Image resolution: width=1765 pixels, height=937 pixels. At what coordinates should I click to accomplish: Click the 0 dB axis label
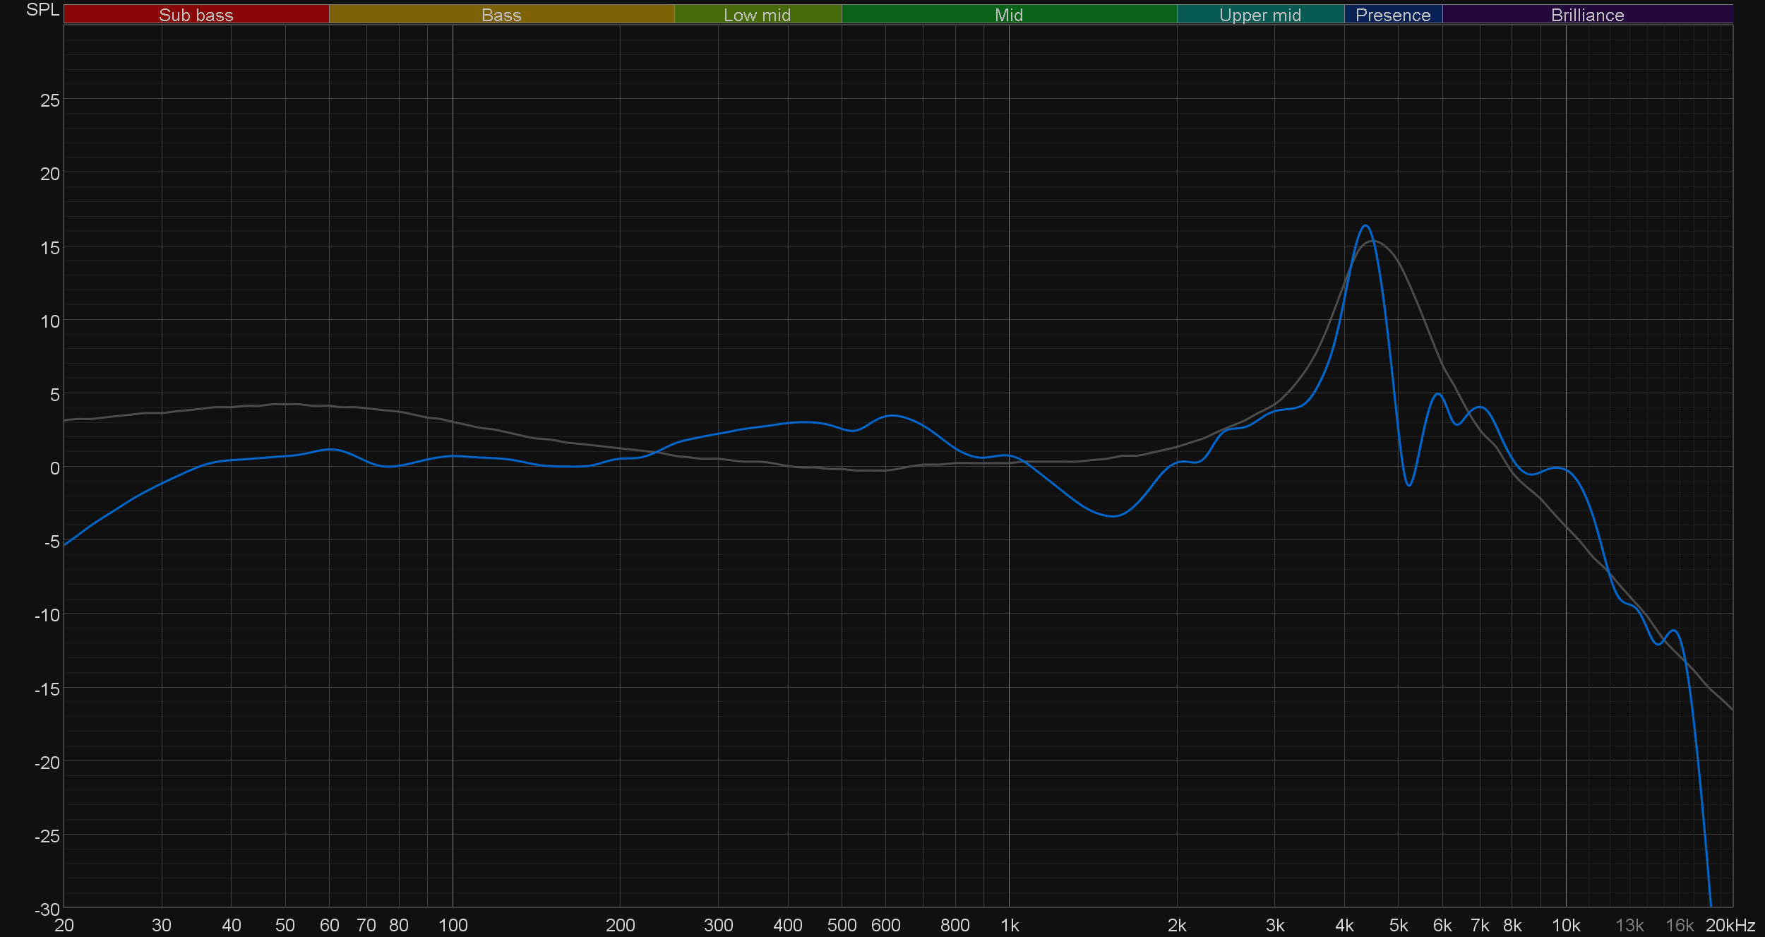(54, 467)
